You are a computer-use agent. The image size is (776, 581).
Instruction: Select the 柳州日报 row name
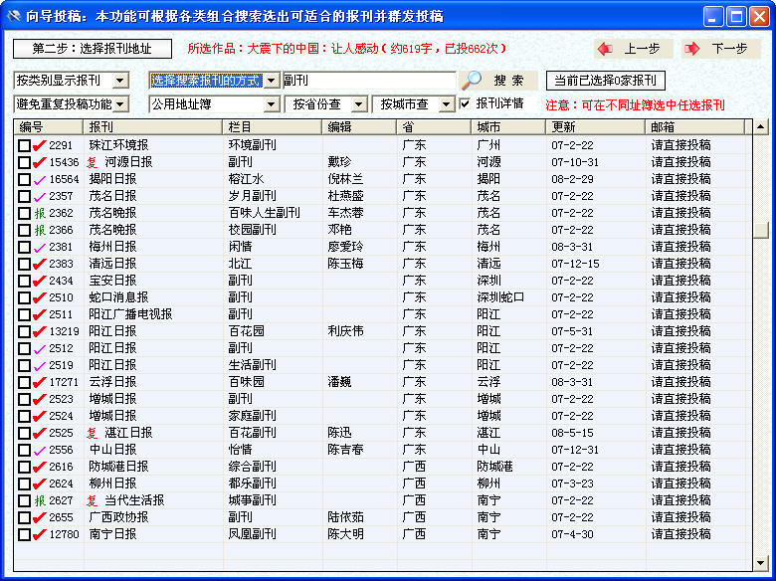tap(112, 484)
